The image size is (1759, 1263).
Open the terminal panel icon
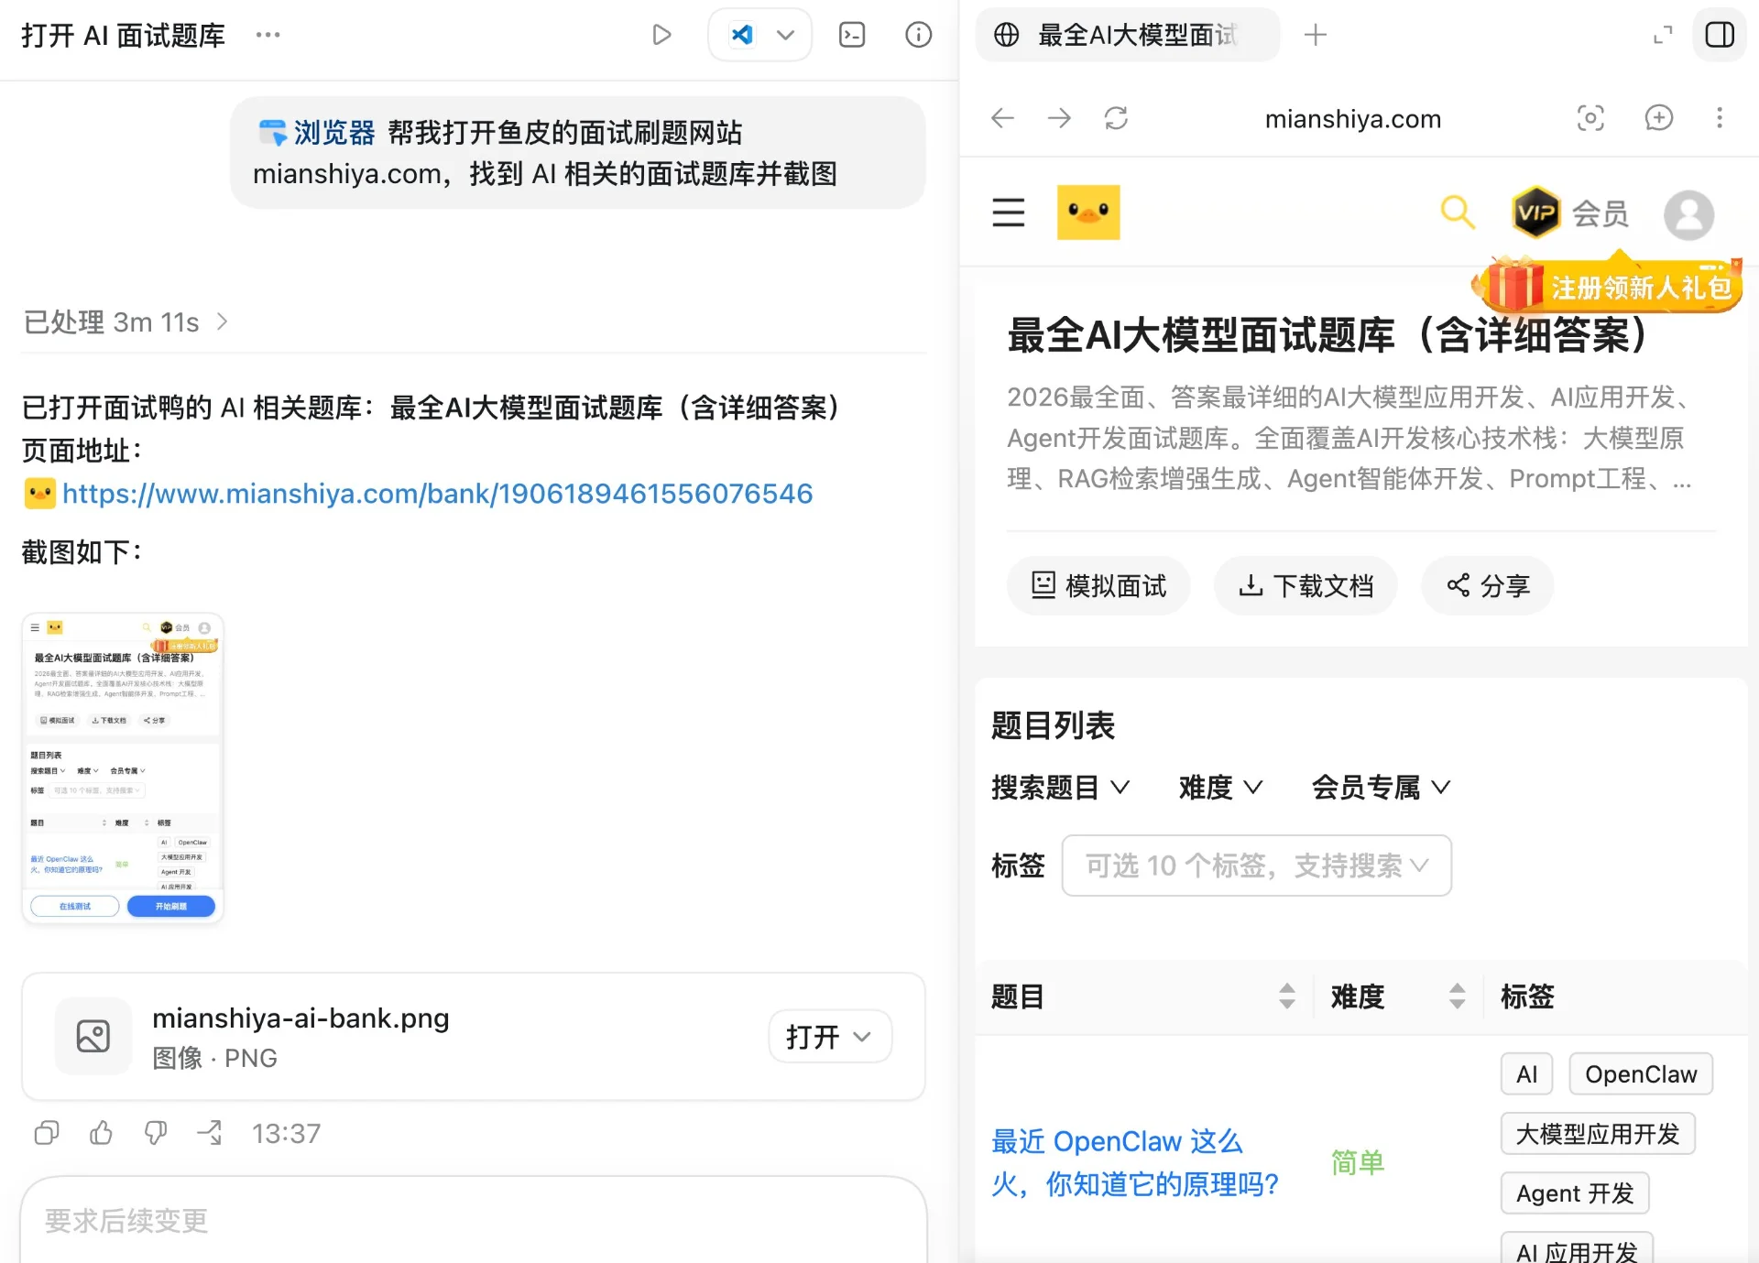coord(852,35)
